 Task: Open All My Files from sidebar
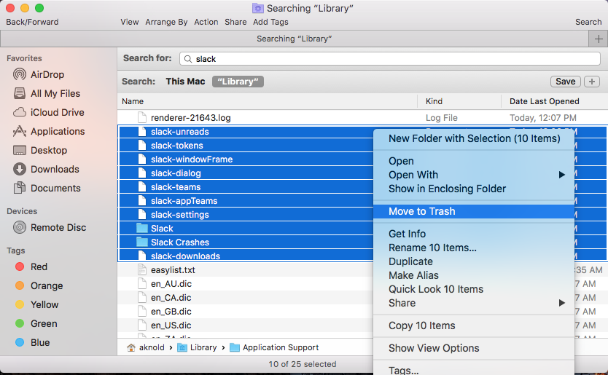coord(20,93)
